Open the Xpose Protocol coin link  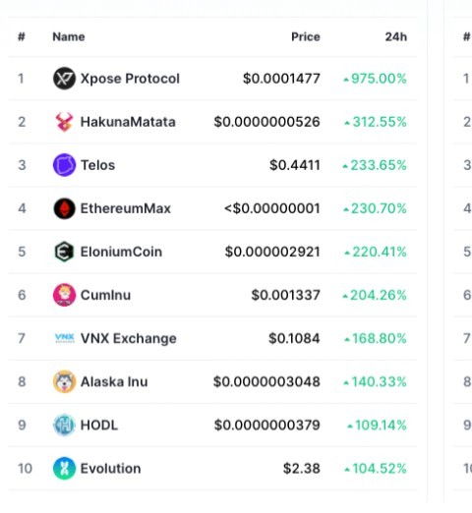(130, 79)
